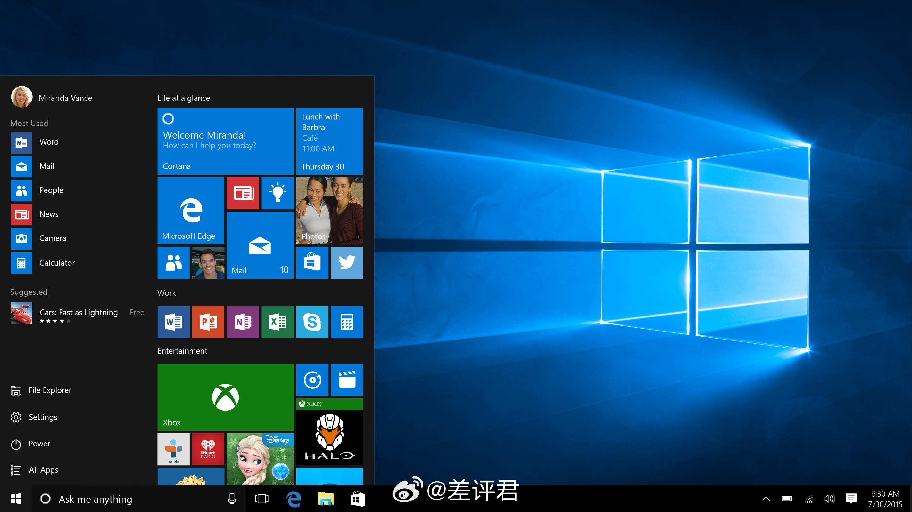Toggle the Start button
The width and height of the screenshot is (912, 512).
coord(16,499)
